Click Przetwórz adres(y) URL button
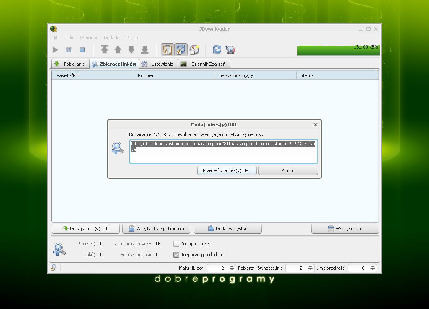The width and height of the screenshot is (429, 309). (x=227, y=170)
